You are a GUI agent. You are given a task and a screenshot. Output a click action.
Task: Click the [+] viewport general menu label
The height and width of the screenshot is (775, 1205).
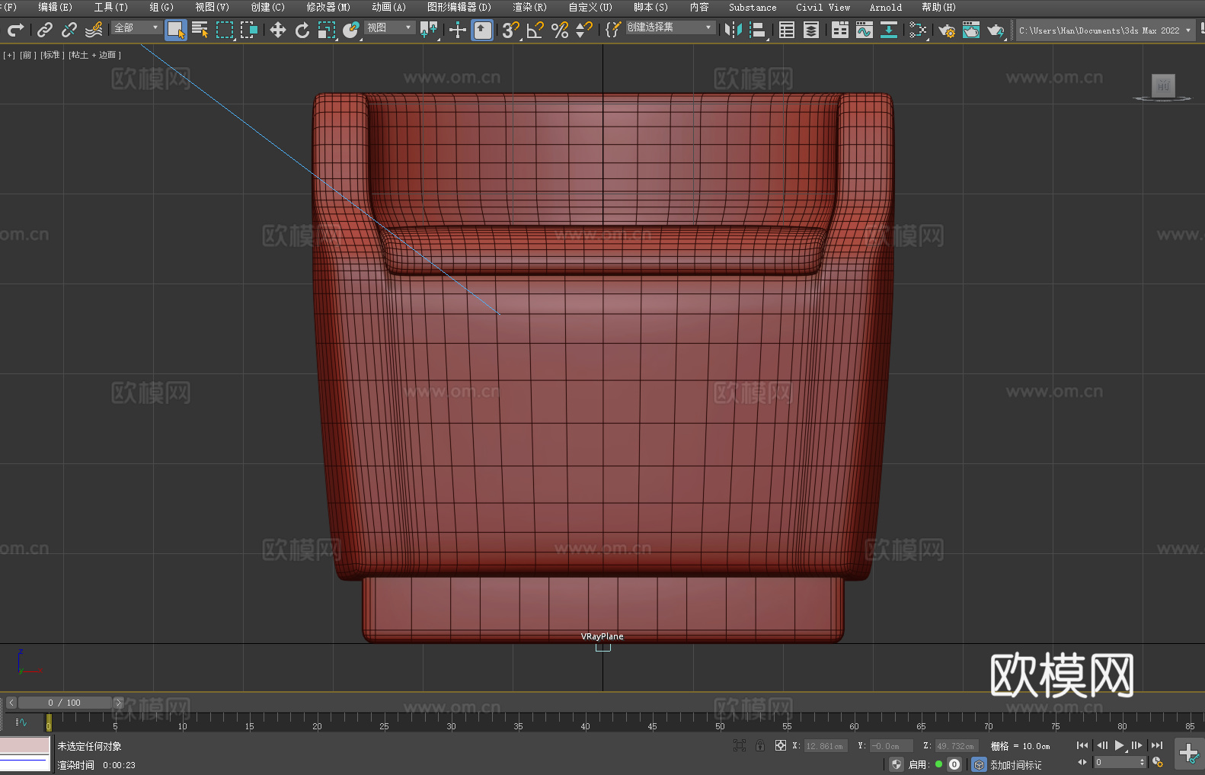pyautogui.click(x=9, y=56)
